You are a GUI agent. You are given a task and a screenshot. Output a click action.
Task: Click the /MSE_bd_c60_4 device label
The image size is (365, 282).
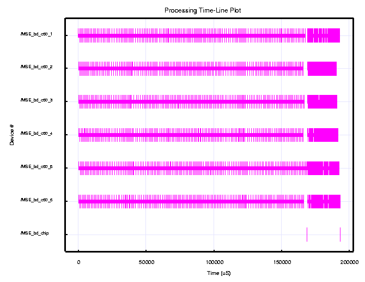pos(36,134)
